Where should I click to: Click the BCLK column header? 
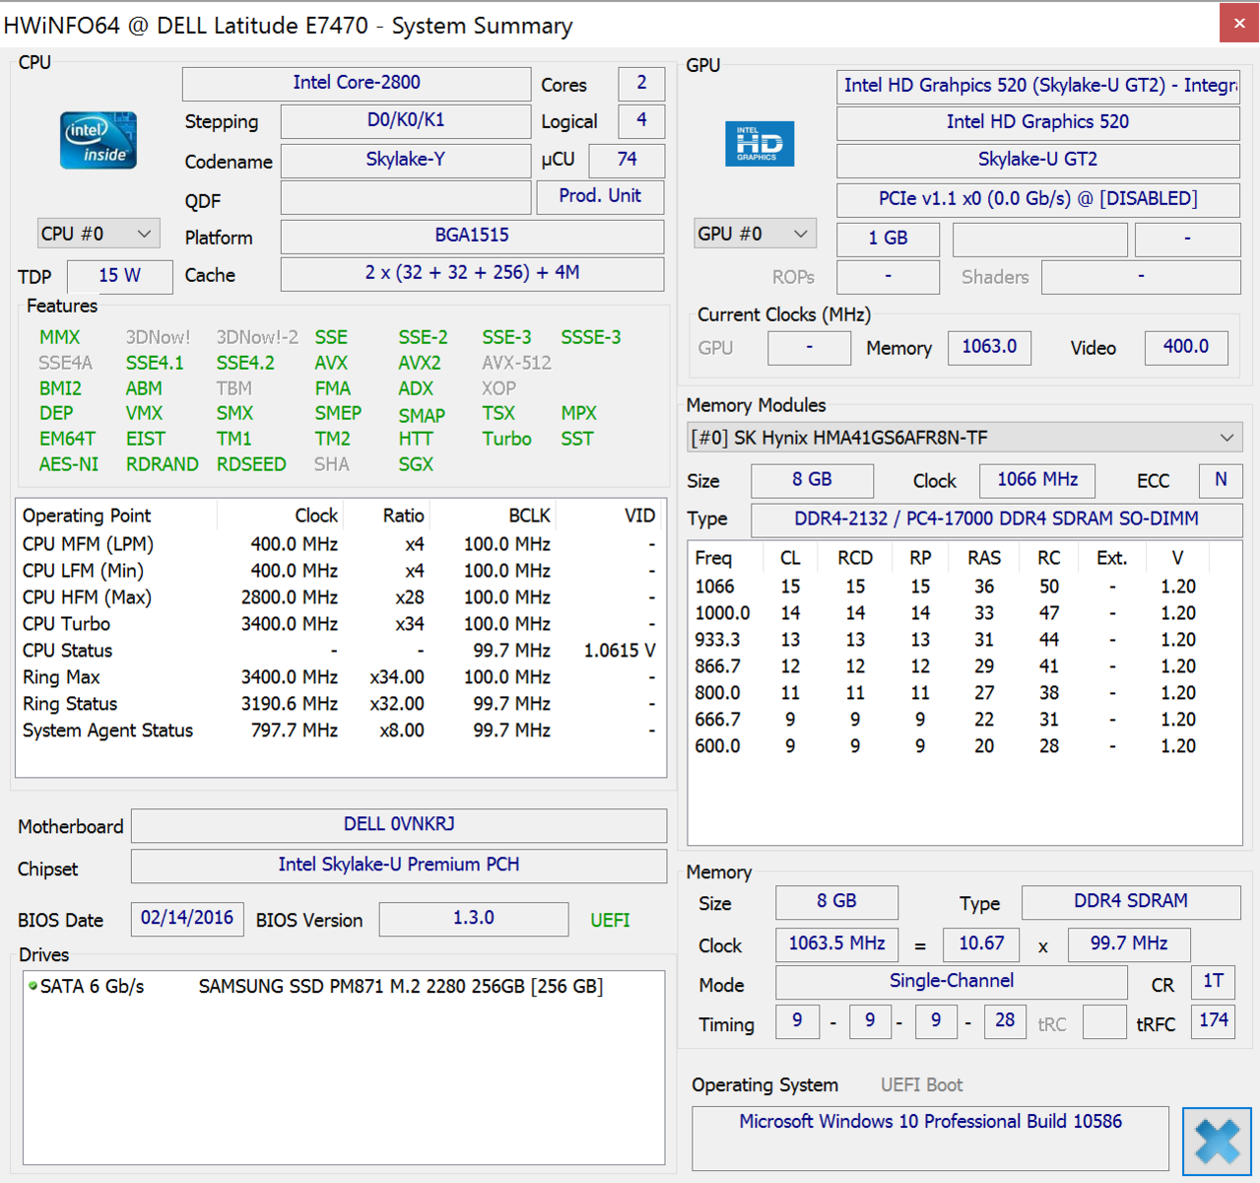(x=493, y=516)
